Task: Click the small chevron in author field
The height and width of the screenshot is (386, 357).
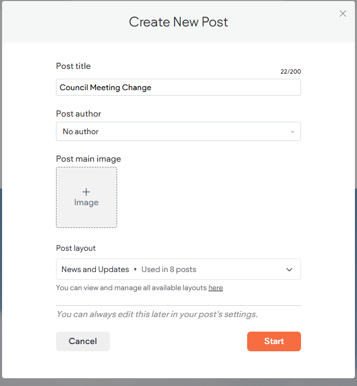Action: (292, 132)
